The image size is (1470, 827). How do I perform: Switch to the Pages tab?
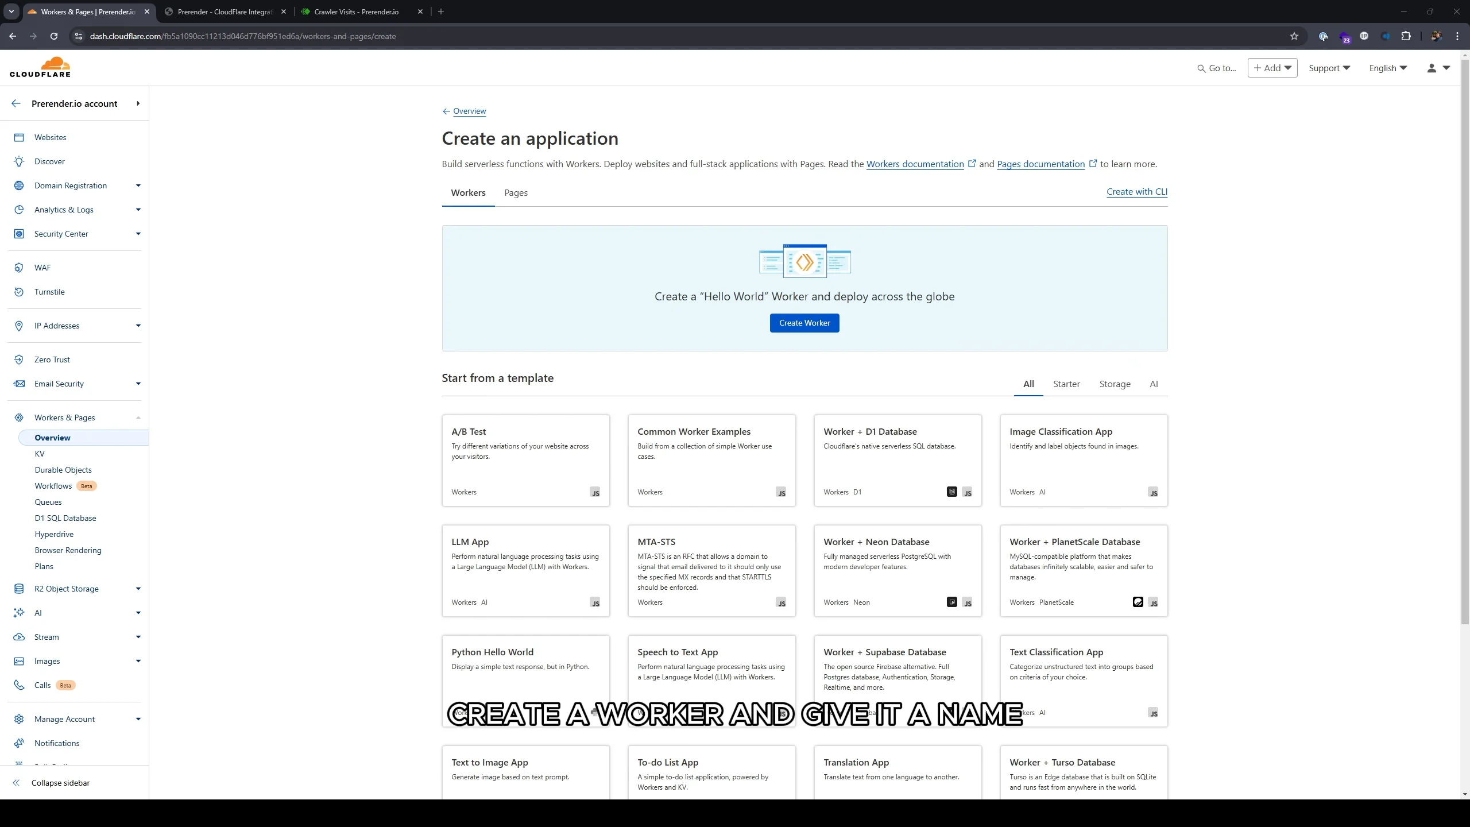tap(516, 193)
